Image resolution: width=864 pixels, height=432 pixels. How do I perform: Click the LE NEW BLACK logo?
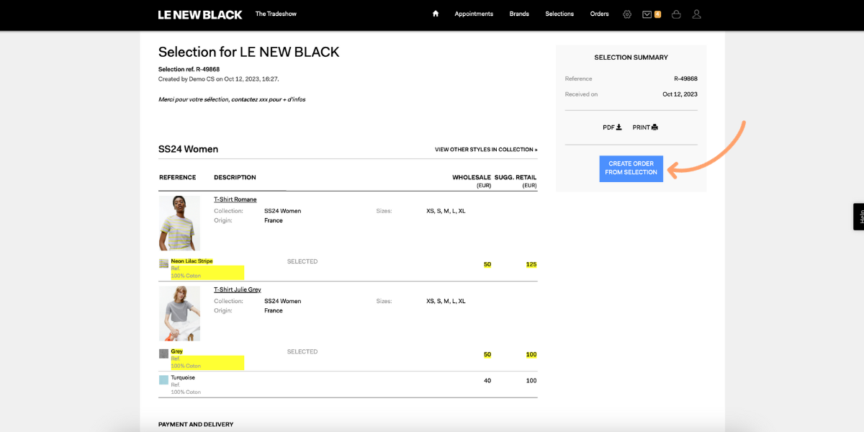[x=200, y=14]
